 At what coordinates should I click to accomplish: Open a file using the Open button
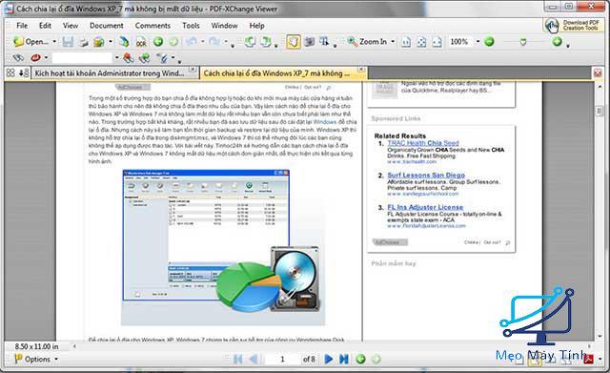tap(30, 42)
